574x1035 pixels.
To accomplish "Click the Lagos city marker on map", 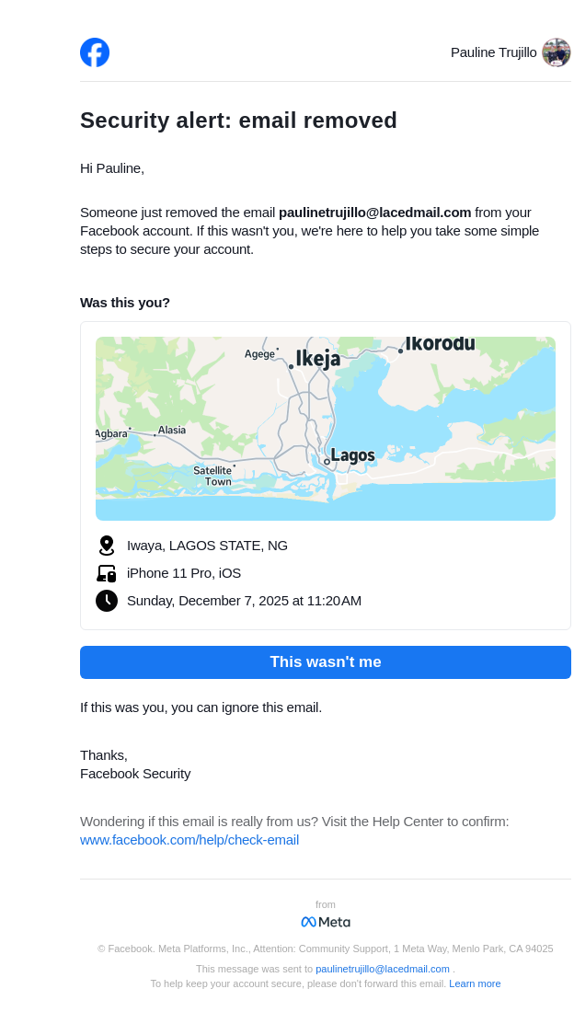I will 327,462.
